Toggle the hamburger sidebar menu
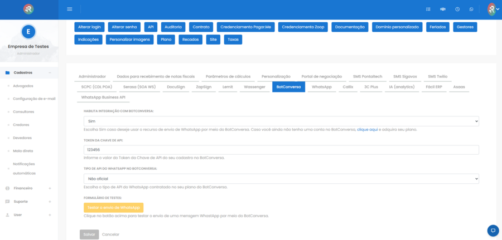The height and width of the screenshot is (240, 502). [x=70, y=9]
